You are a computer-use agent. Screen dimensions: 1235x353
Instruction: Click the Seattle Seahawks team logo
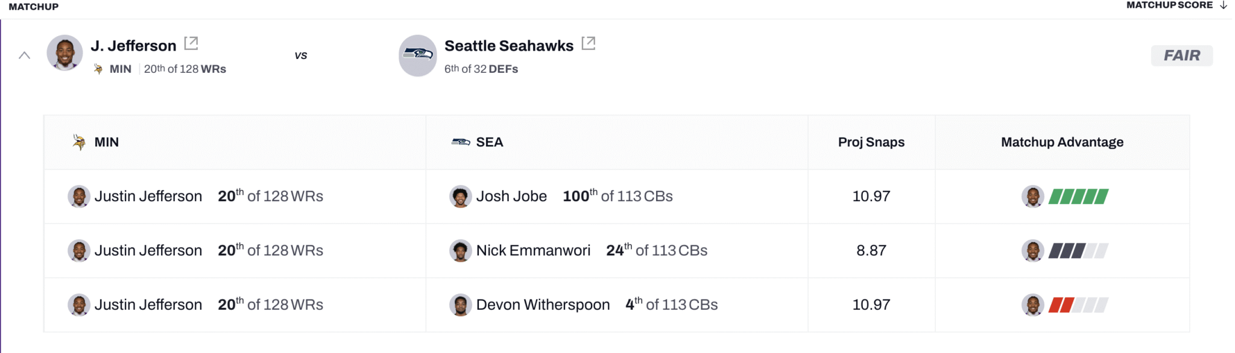[418, 55]
